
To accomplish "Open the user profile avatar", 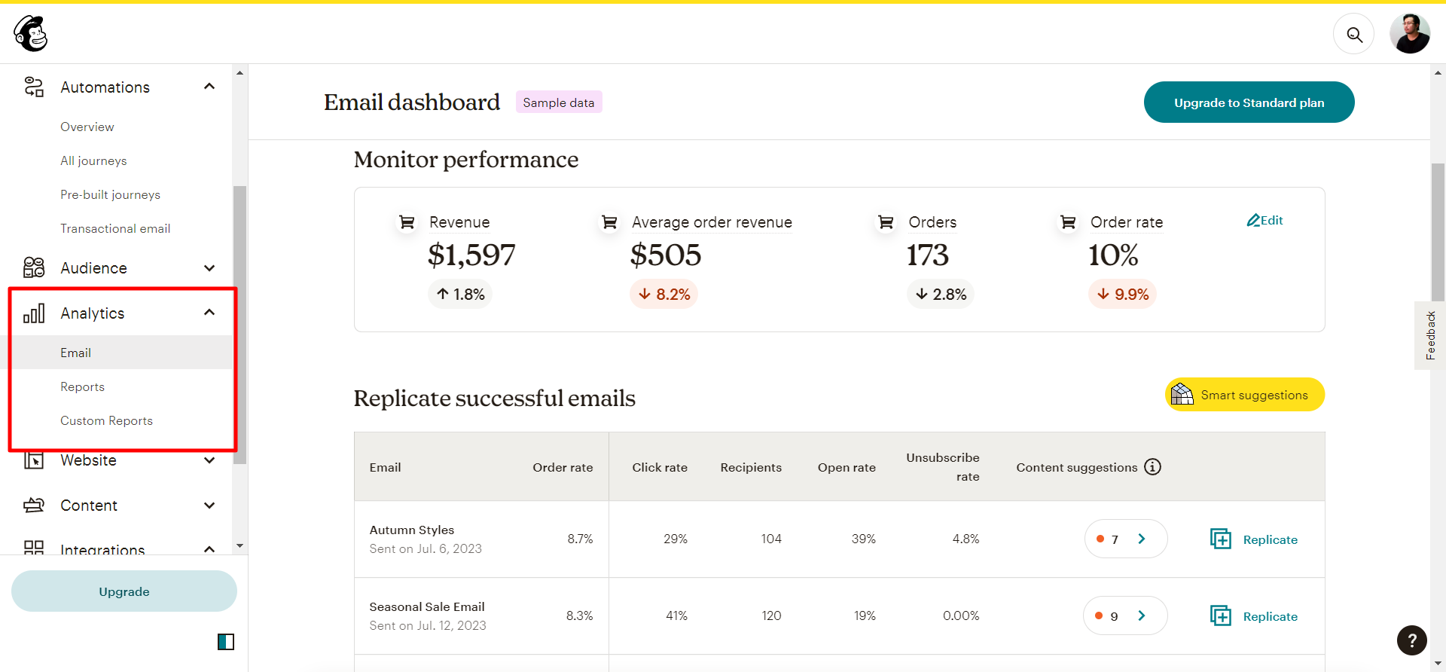I will [1410, 34].
